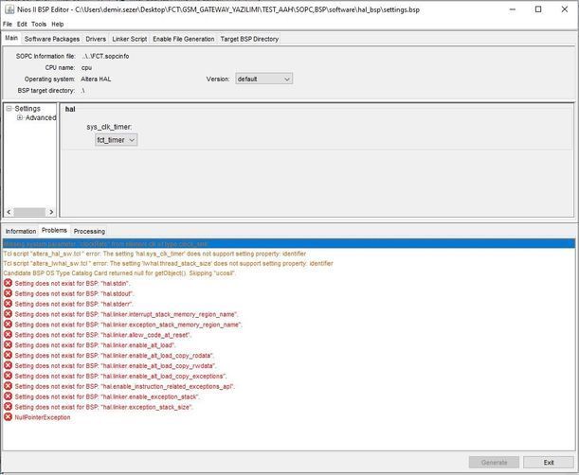Click the error icon for hal.stdin

8,283
